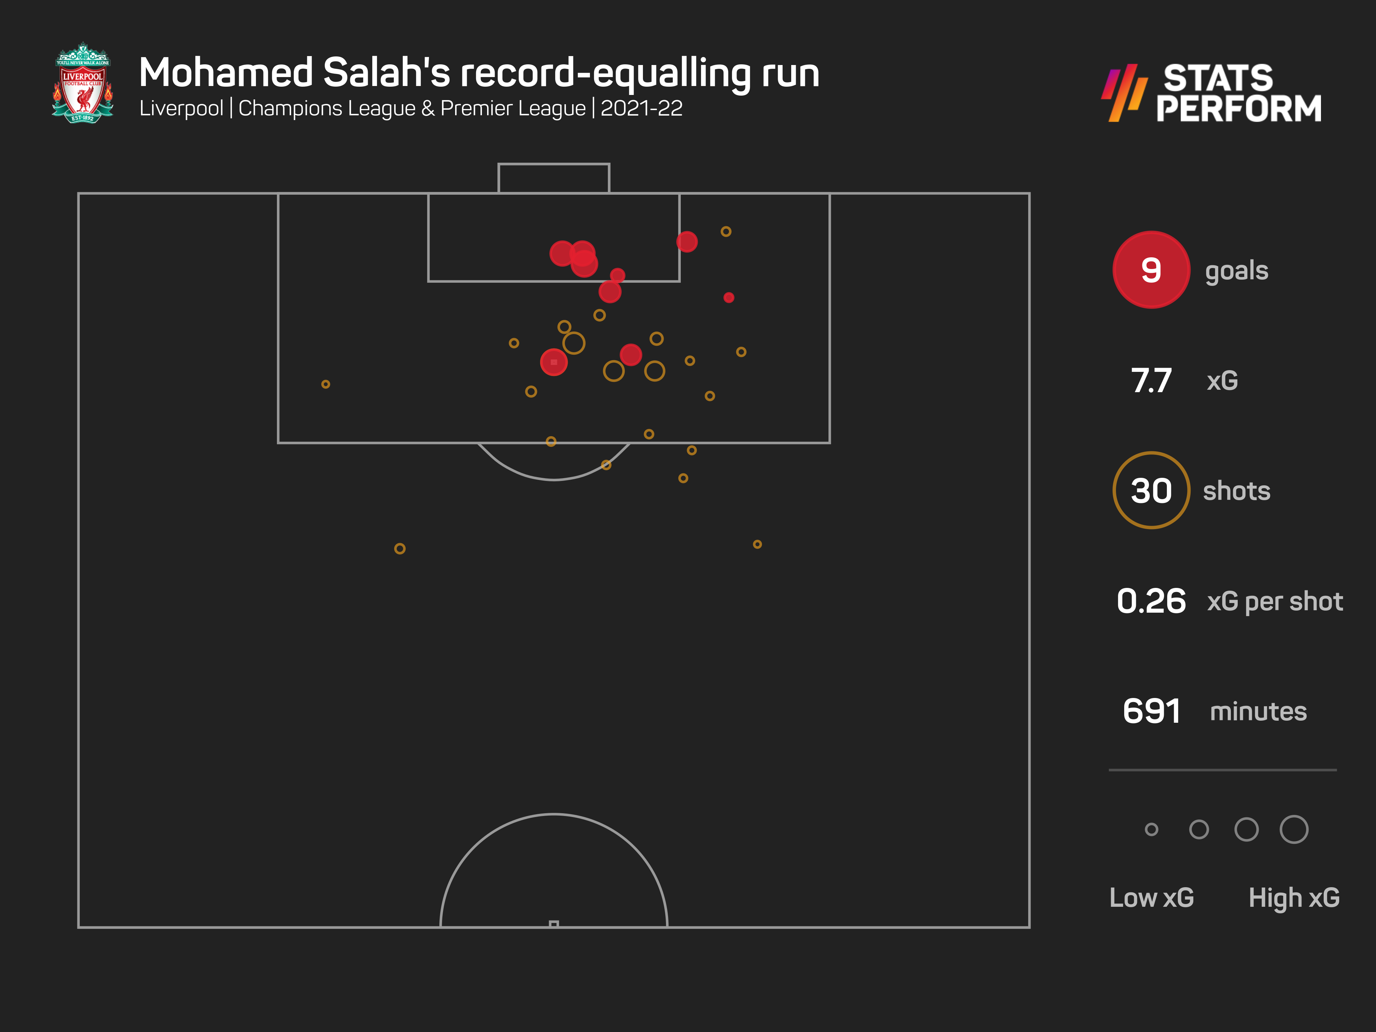Image resolution: width=1376 pixels, height=1032 pixels.
Task: Select the gold 30 shots circle
Action: click(1151, 490)
